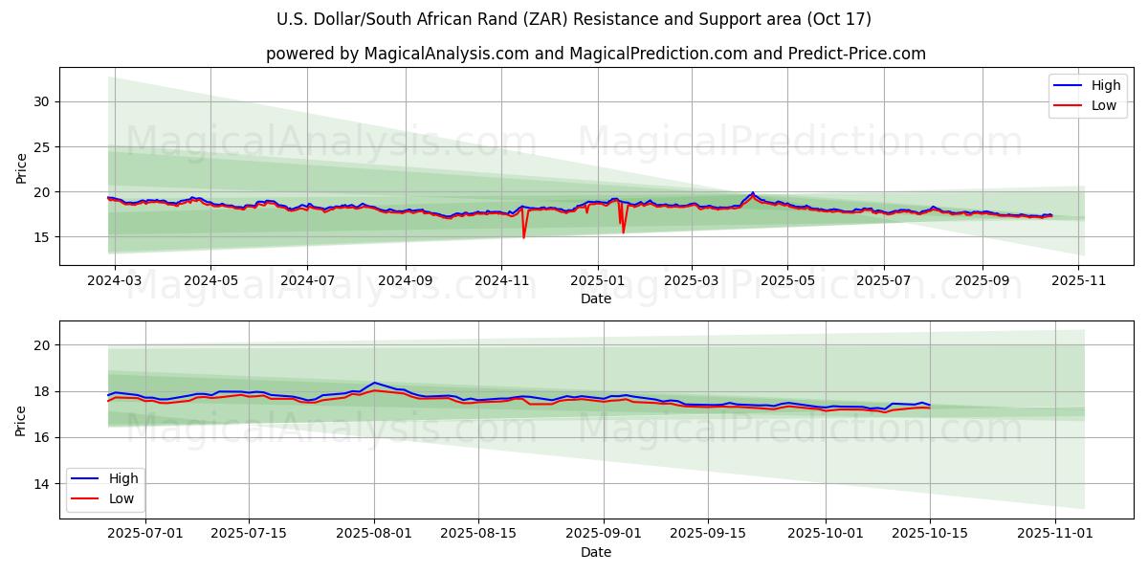Click the 2024-03 date tick on top chart
Screen dimensions: 1148x574
click(x=116, y=282)
